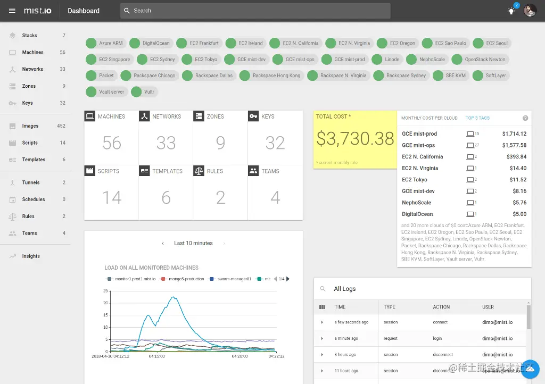Sort logs by TYPE column header

click(389, 307)
